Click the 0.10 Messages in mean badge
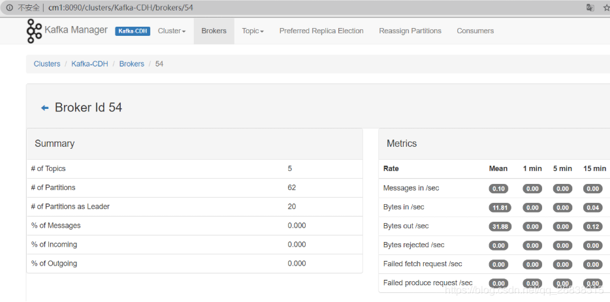 pos(498,189)
